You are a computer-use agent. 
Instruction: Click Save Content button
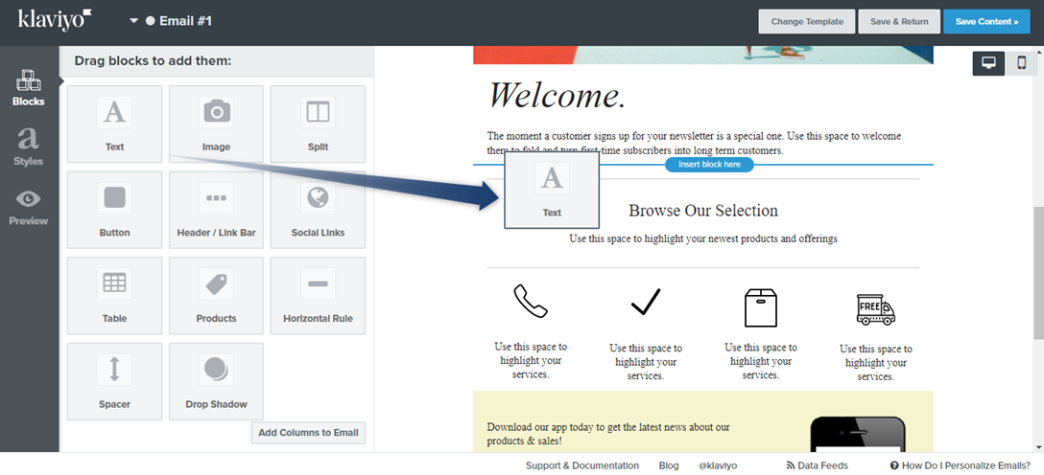click(986, 21)
